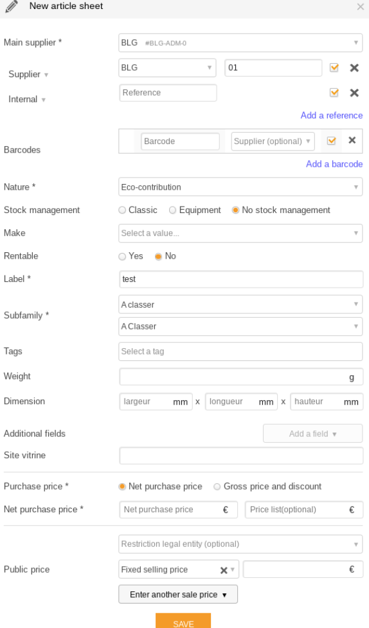The width and height of the screenshot is (369, 628).
Task: Open the Add a field menu
Action: 312,434
